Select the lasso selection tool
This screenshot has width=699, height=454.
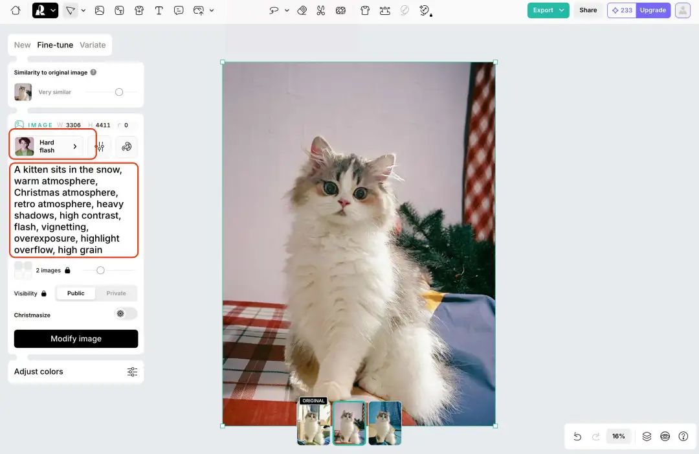coord(274,10)
